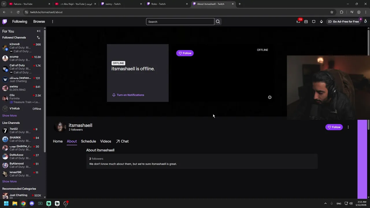Click the sidebar vertical scrollbar
Image resolution: width=370 pixels, height=208 pixels.
tap(45, 90)
